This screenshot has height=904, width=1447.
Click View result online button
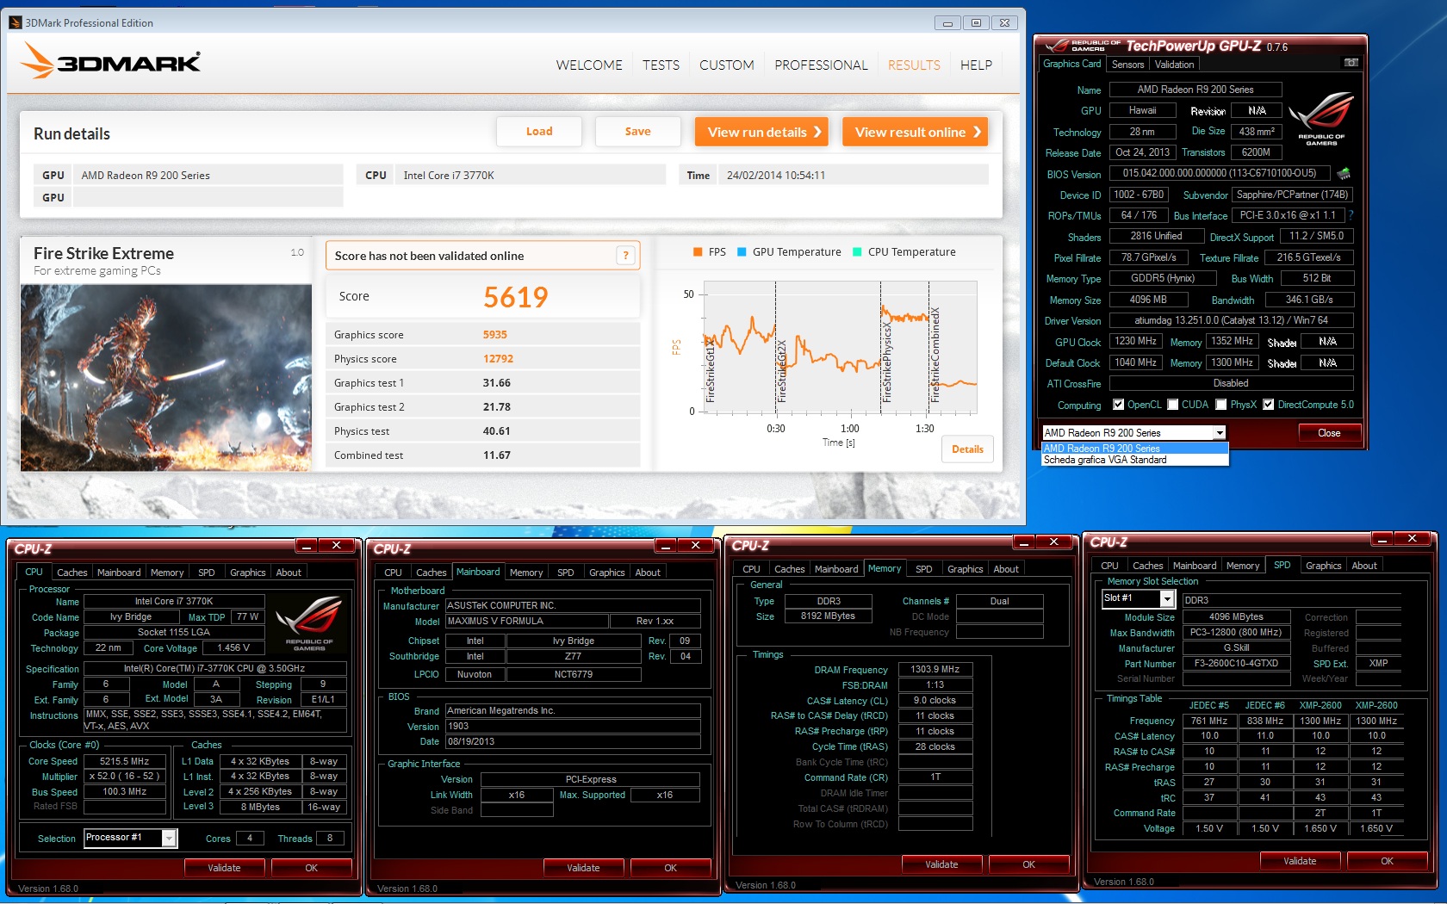(x=915, y=132)
